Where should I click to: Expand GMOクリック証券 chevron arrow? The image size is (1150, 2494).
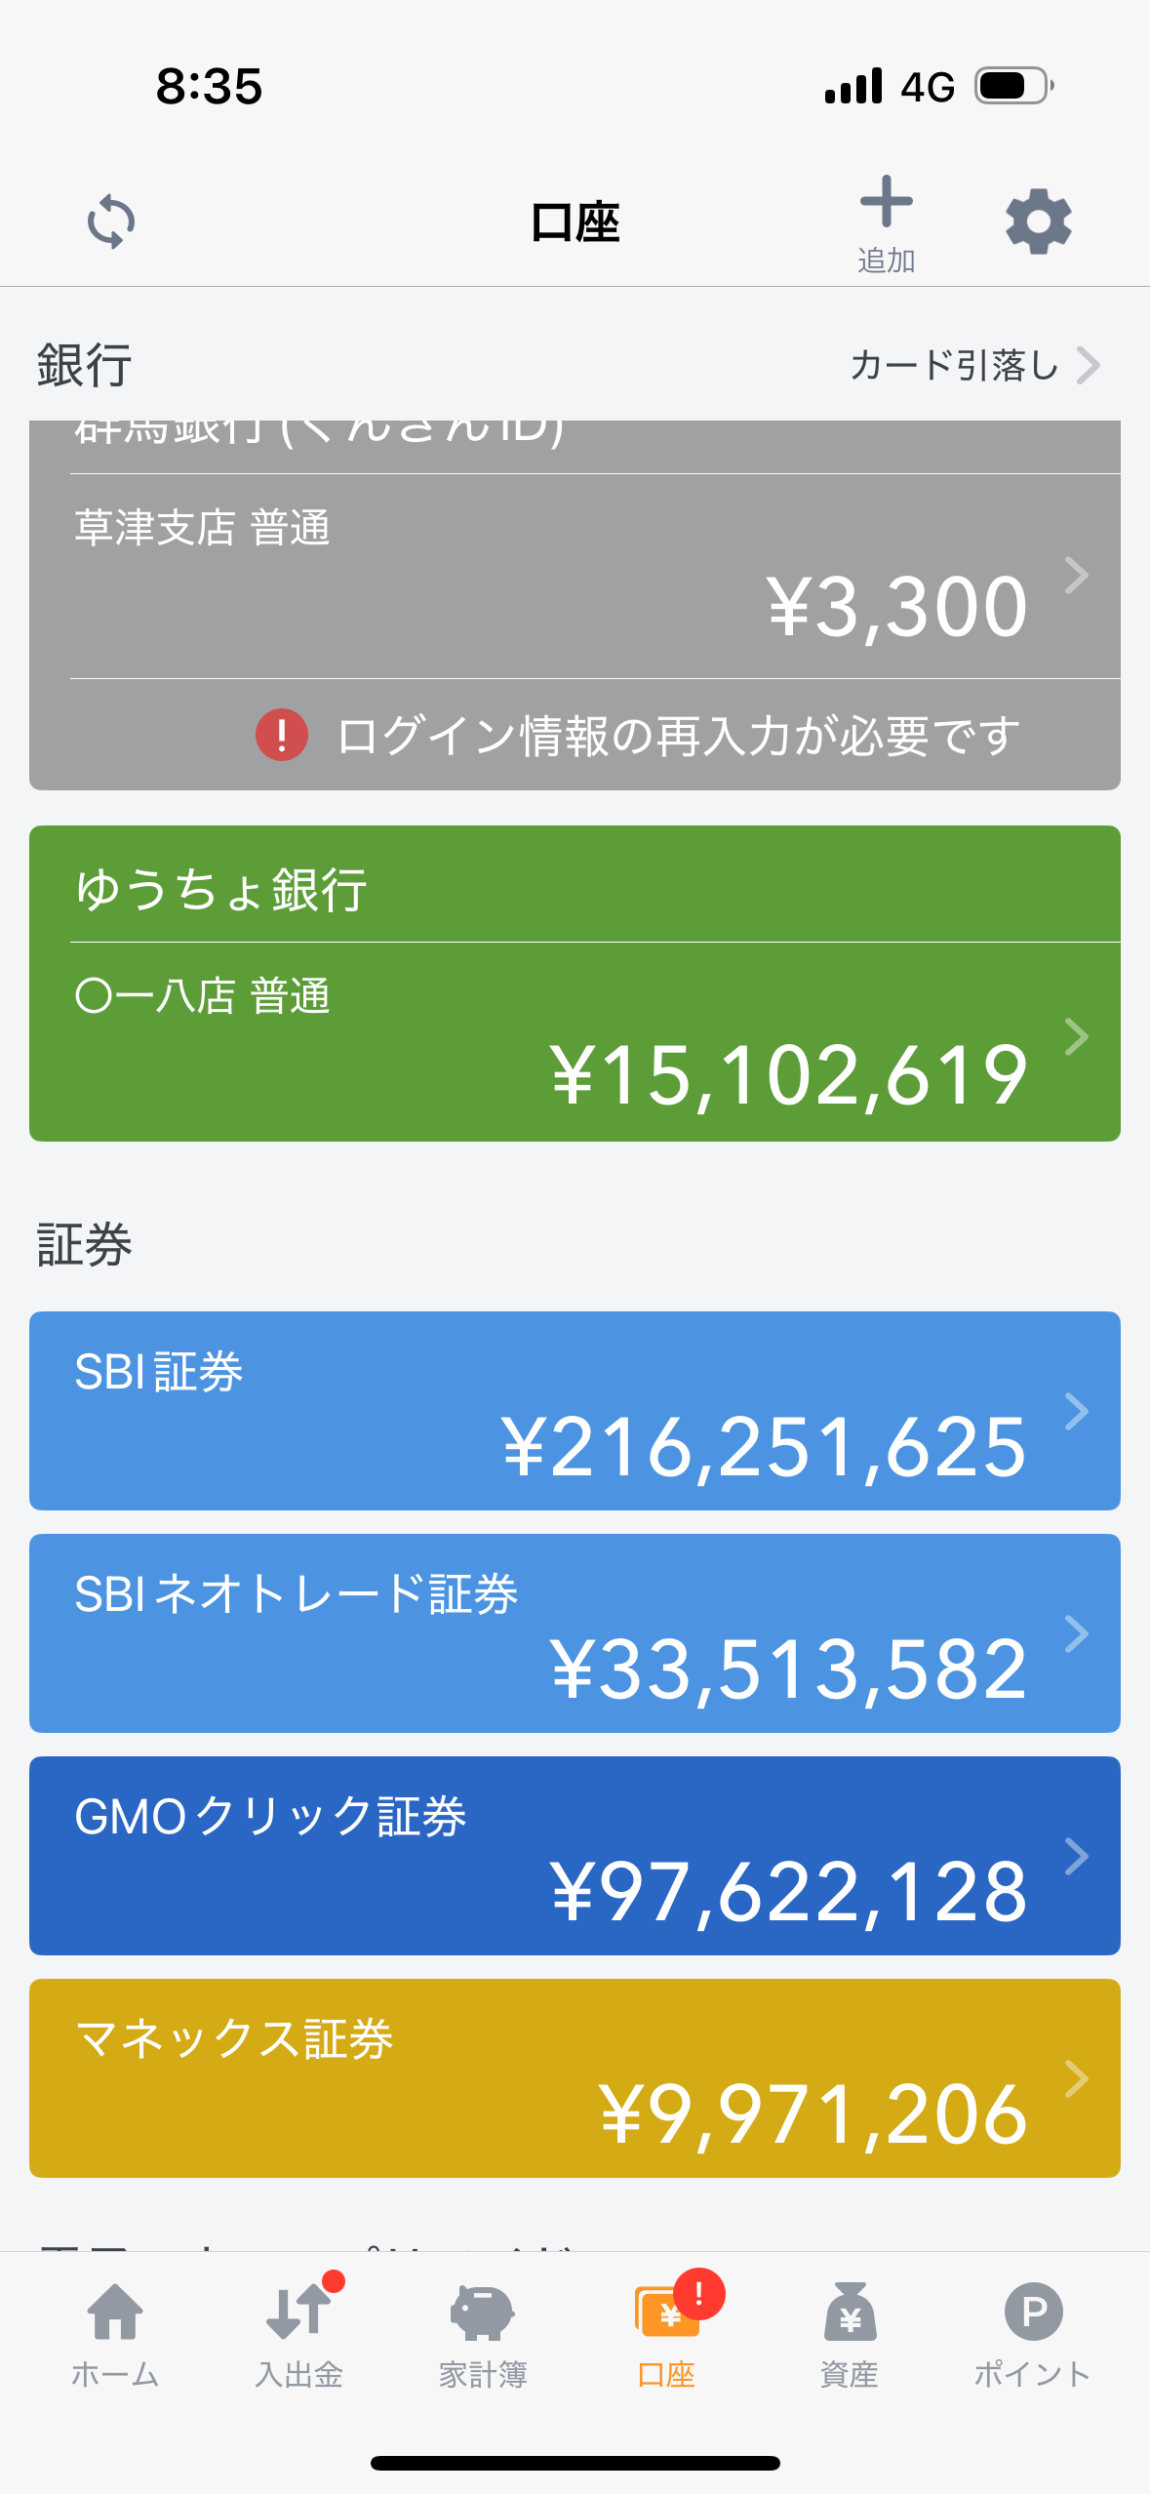tap(1076, 1856)
